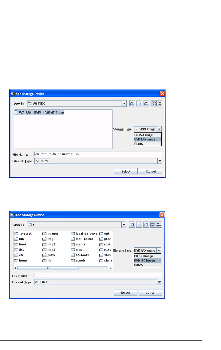This screenshot has height=350, width=221.
Task: Select nt-tools folder
Action: pos(80,255)
